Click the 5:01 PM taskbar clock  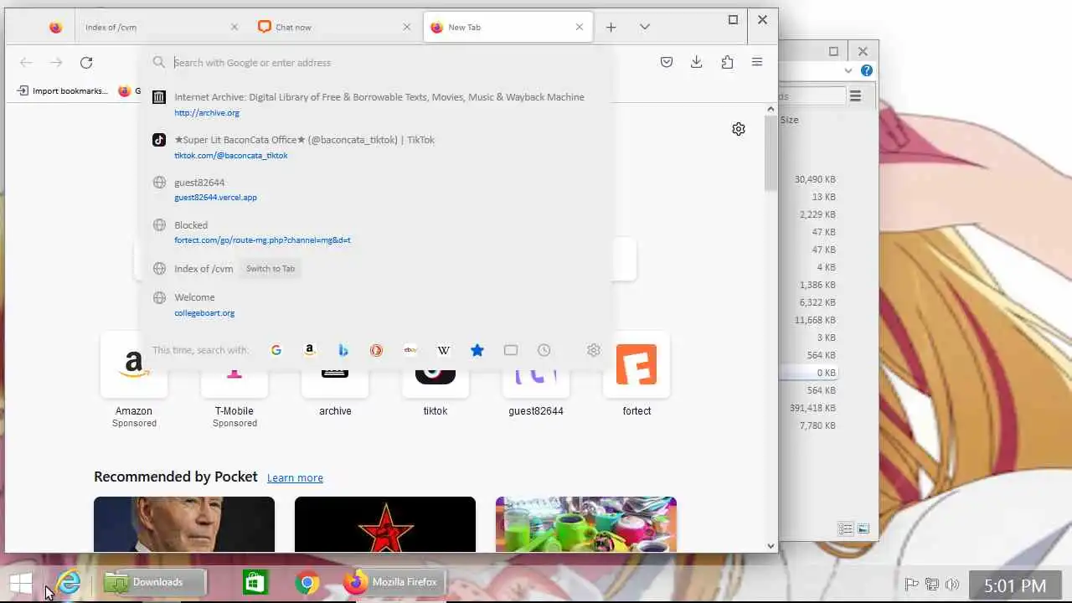[x=1015, y=585]
